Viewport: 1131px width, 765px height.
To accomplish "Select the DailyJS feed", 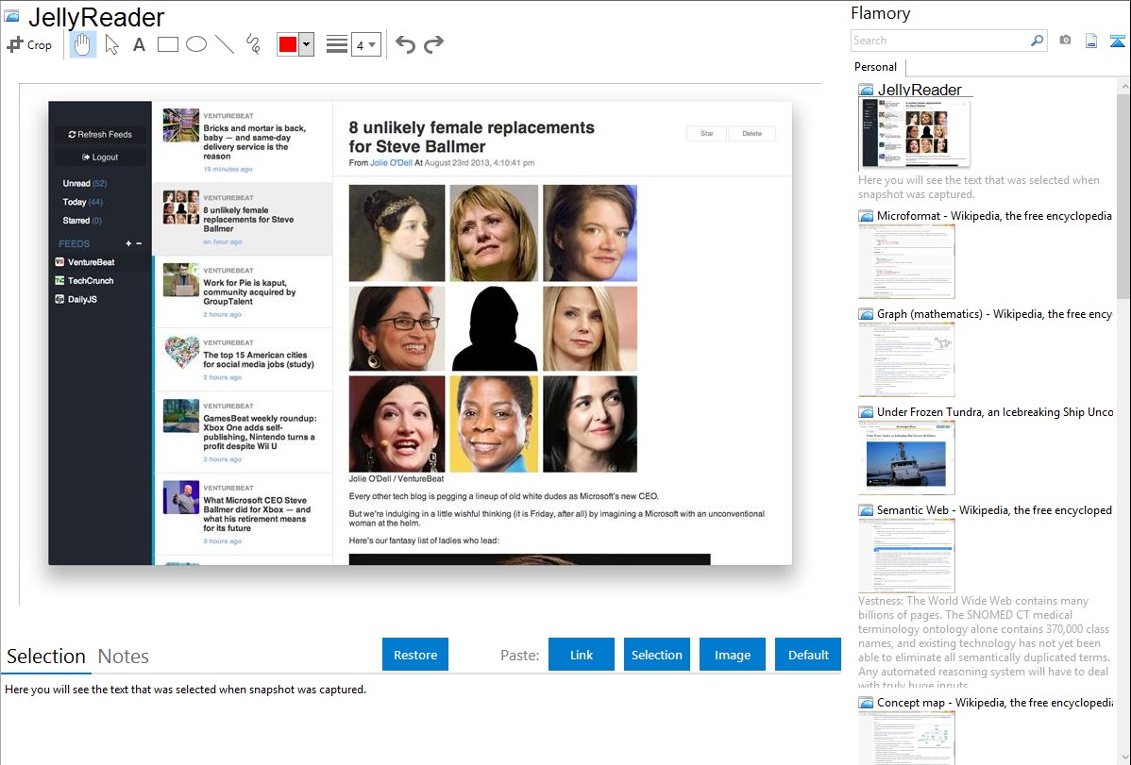I will click(76, 299).
